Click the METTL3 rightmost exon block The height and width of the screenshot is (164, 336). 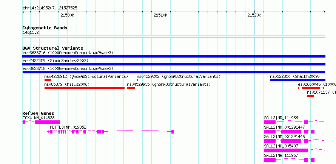point(173,132)
